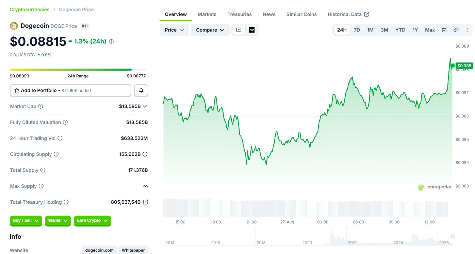Viewport: 475px width, 254px height.
Task: Click the $0.08777 range high value
Action: pyautogui.click(x=136, y=76)
